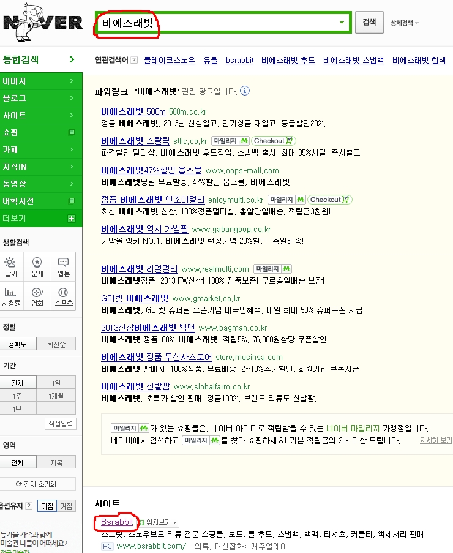Click the 마일리지 badge beside enjoymulti.co.kr
Screen dimensions: 453x553
pos(286,200)
